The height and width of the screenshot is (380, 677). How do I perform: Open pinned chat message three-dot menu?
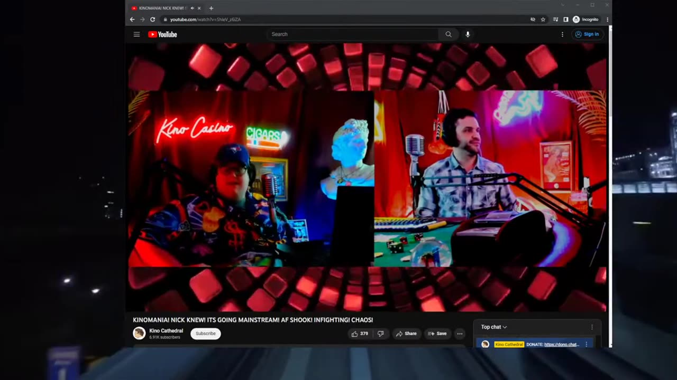(586, 345)
